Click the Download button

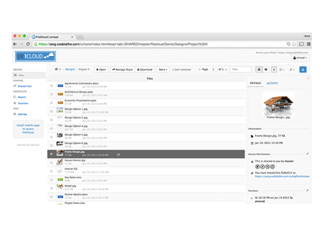tap(145, 69)
